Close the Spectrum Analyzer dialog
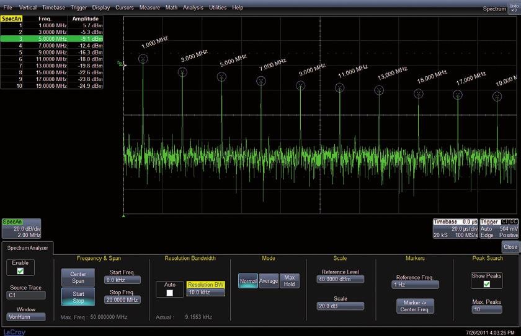This screenshot has height=336, width=521. point(510,247)
